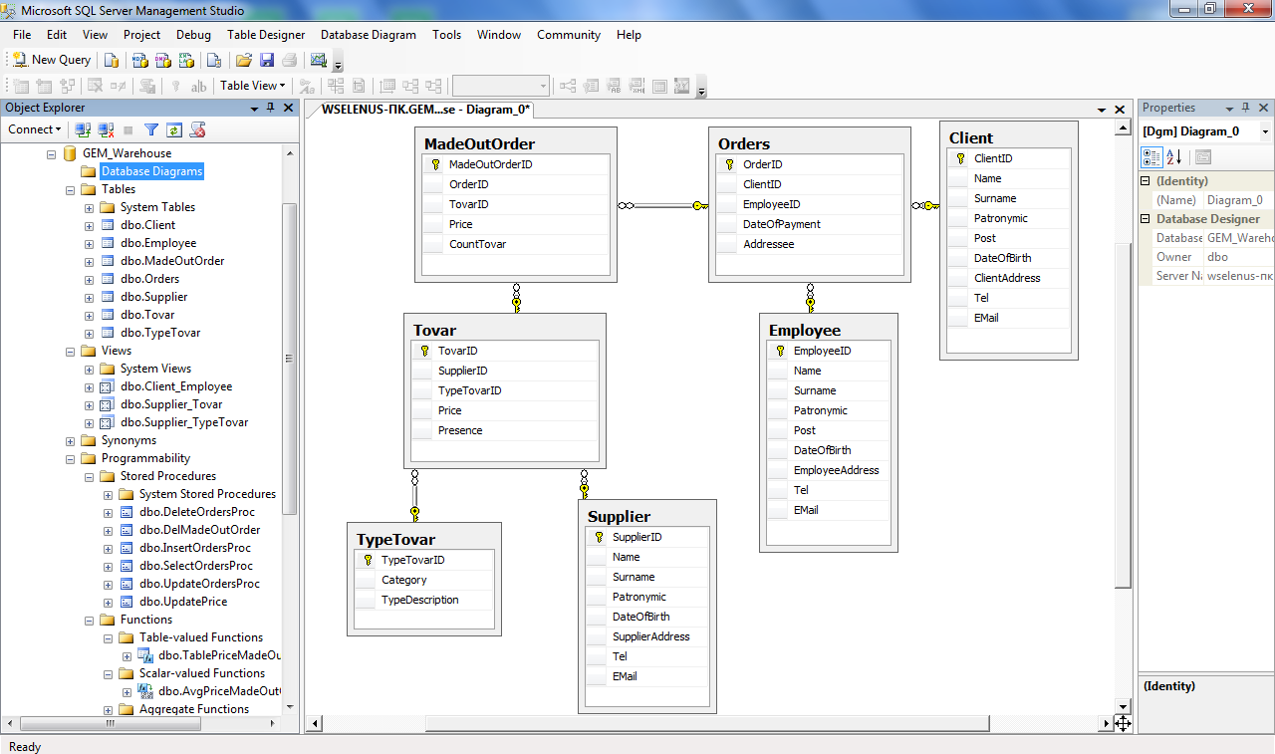Click the Filter funnel icon in Object Explorer
The height and width of the screenshot is (754, 1275).
(151, 129)
